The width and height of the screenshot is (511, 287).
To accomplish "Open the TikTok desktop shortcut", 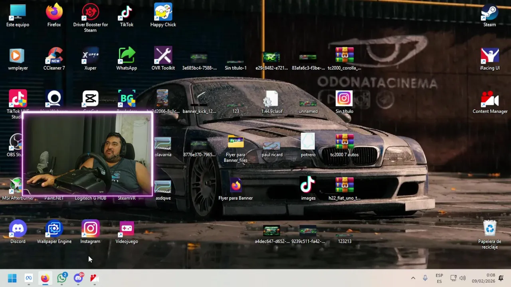I will [x=127, y=15].
